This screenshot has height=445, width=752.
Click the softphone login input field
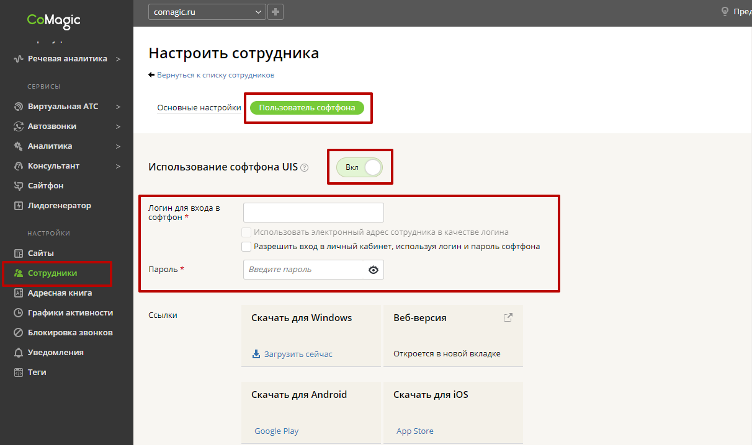tap(313, 213)
